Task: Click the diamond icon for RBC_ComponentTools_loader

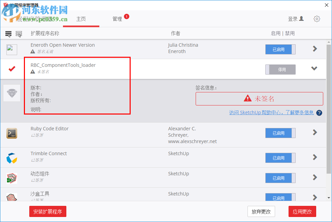Action: tap(11, 93)
